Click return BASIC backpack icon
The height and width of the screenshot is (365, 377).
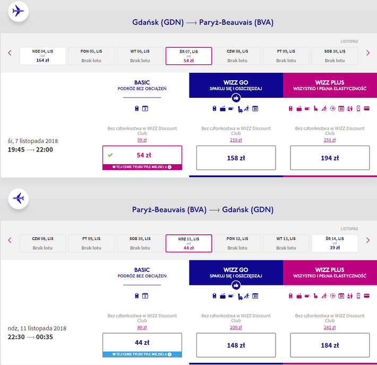[137, 296]
